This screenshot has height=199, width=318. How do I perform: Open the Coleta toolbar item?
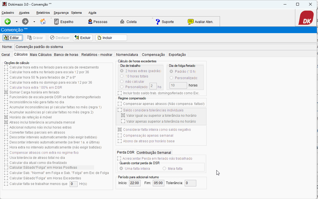click(x=128, y=22)
